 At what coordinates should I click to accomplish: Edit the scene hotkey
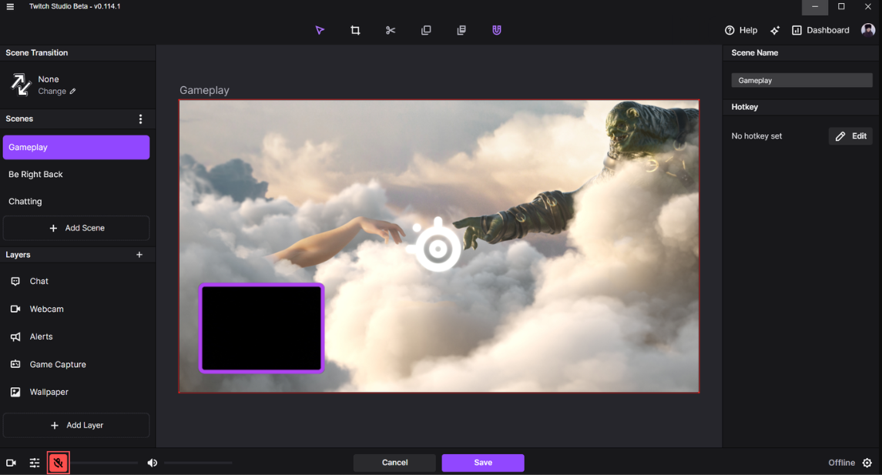850,136
